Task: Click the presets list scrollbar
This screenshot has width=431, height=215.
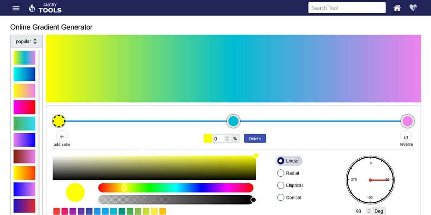Action: 39,132
